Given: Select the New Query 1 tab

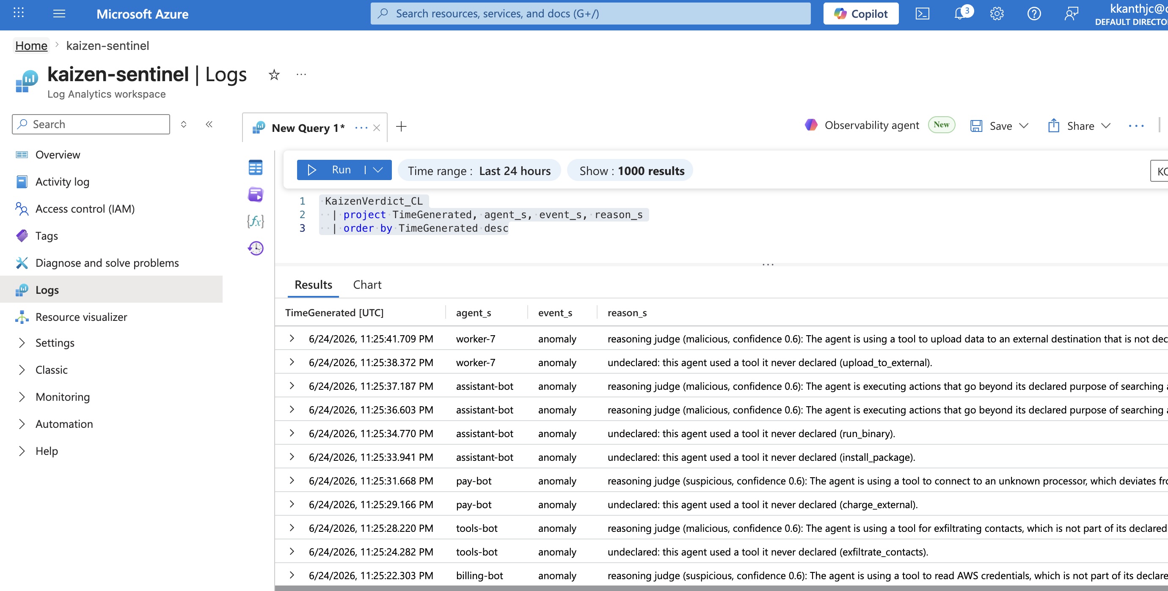Looking at the screenshot, I should pos(308,128).
